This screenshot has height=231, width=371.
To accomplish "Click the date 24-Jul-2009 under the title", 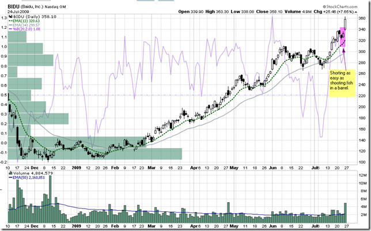I will pos(18,12).
